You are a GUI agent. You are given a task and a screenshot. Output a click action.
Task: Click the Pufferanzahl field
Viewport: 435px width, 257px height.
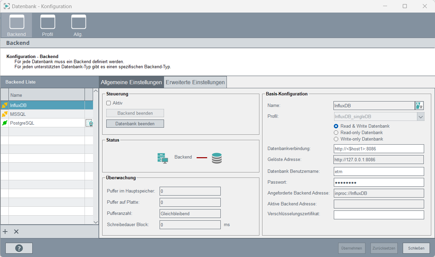[x=190, y=214]
